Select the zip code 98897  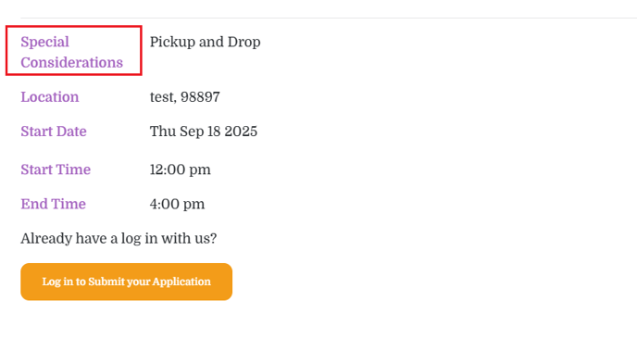coord(200,97)
